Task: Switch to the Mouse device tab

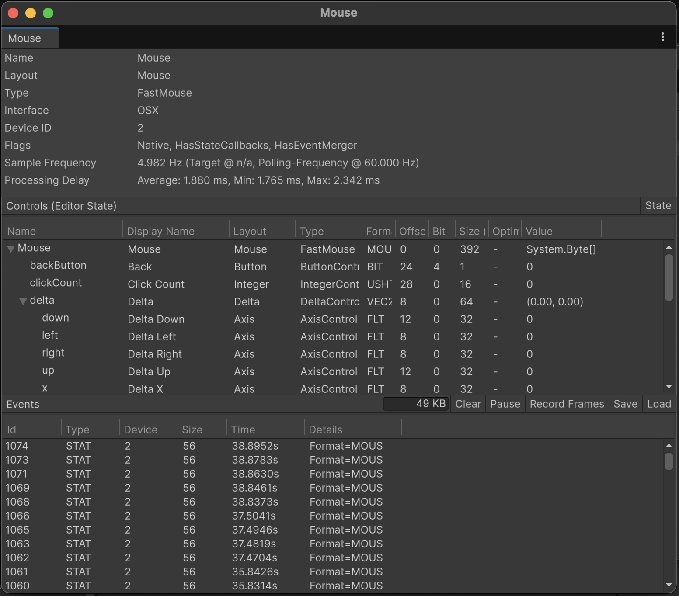Action: point(24,38)
